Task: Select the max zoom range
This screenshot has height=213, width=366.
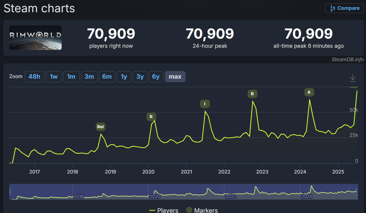Action: [175, 77]
